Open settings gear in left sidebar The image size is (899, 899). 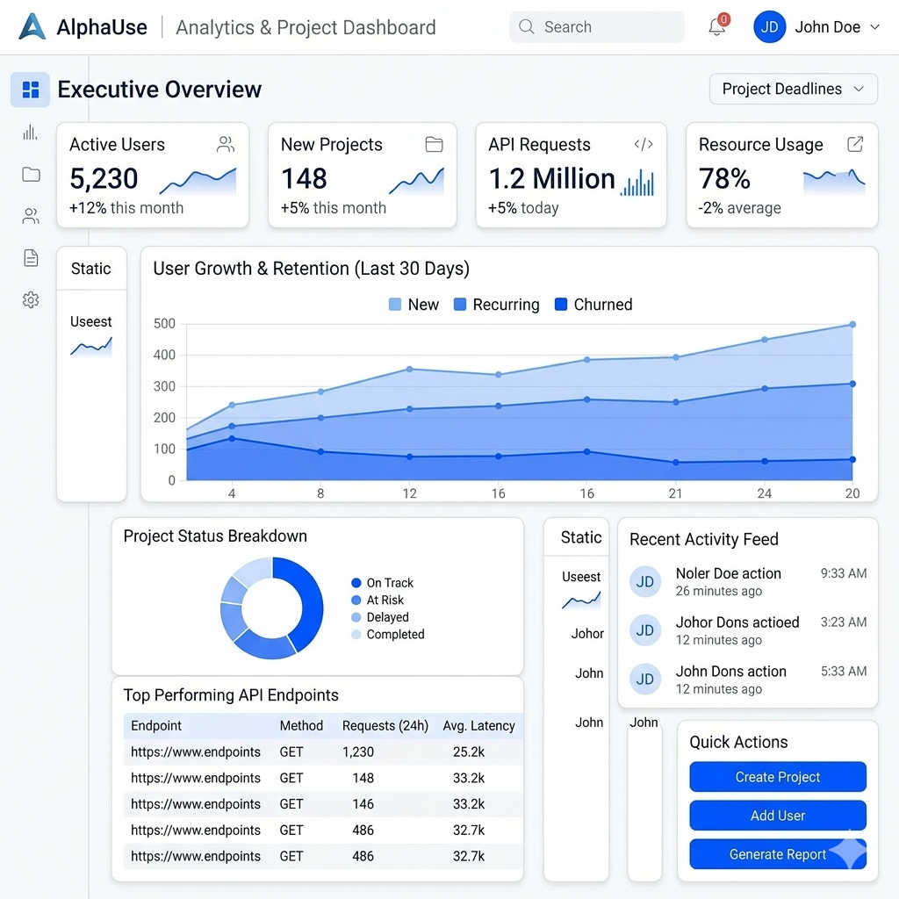tap(31, 300)
